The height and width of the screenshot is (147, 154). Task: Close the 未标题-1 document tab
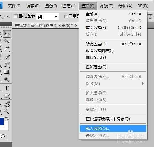(x=76, y=26)
